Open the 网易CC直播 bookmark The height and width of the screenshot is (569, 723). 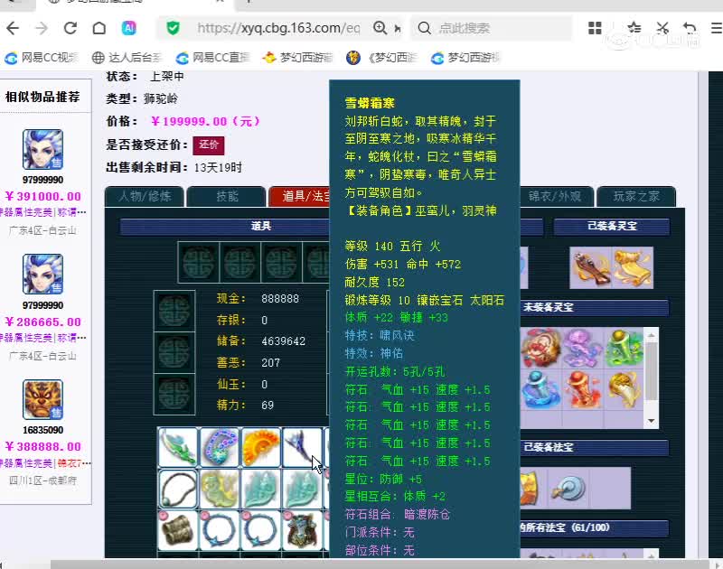[x=213, y=58]
